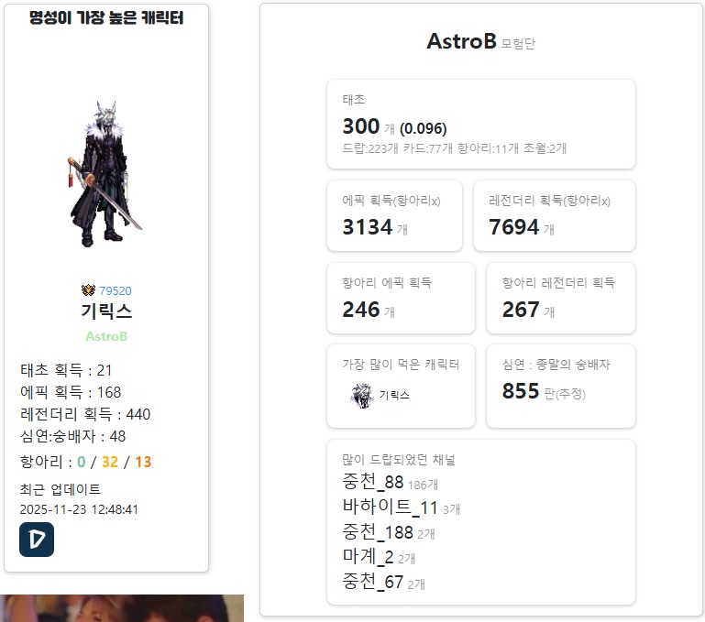
Task: Select the fame value 79520
Action: click(x=116, y=290)
